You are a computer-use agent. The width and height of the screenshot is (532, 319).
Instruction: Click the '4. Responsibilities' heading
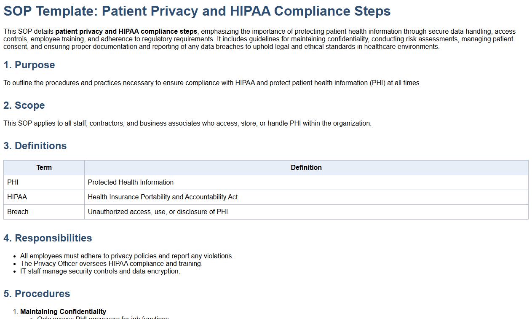[48, 238]
